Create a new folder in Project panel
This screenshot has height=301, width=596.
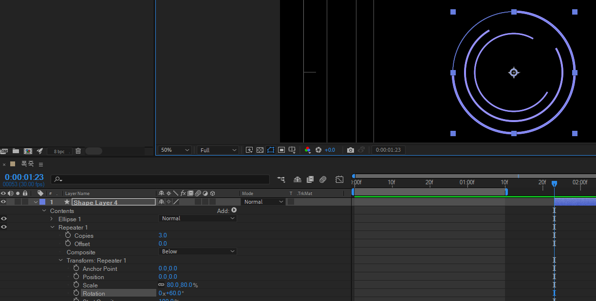16,151
